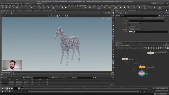Click the copytopoints1 node
This screenshot has width=169, height=95.
pos(142,67)
